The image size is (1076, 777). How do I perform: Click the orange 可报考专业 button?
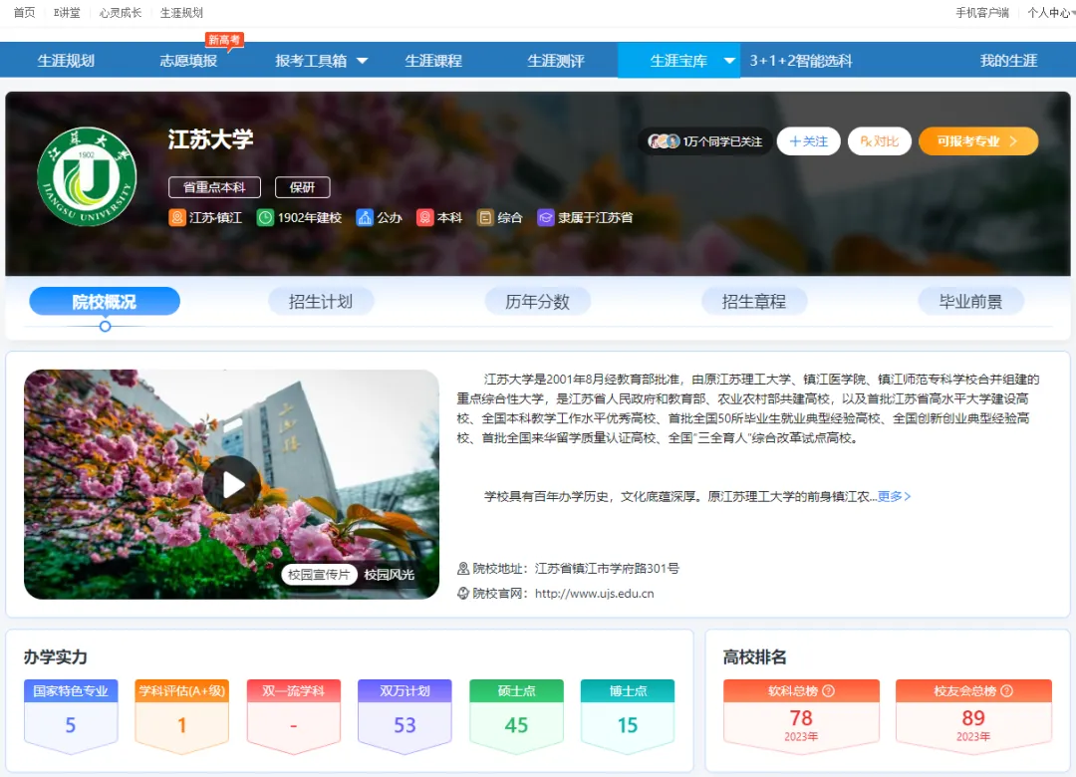[978, 141]
